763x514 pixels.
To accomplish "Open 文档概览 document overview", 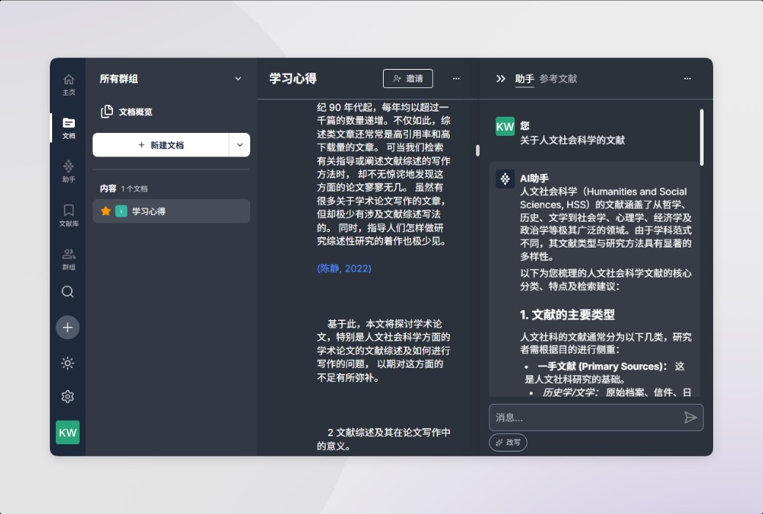I will 126,112.
